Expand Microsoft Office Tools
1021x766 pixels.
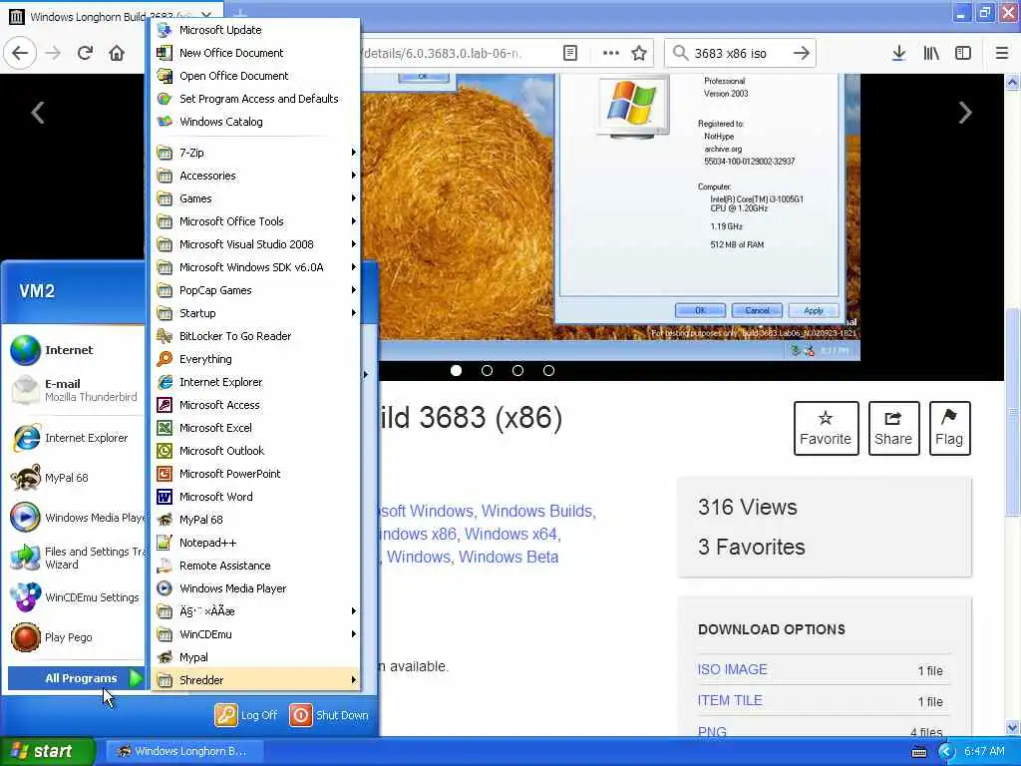(255, 221)
